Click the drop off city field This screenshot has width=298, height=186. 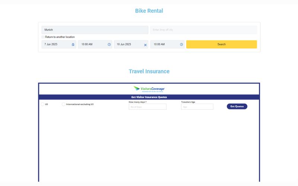(203, 30)
